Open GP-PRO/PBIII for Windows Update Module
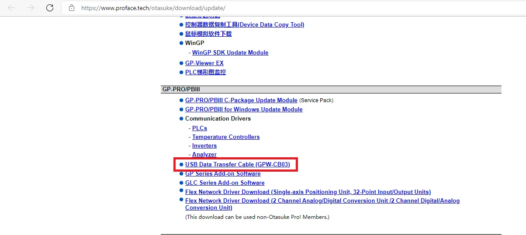This screenshot has width=526, height=235. tap(244, 110)
